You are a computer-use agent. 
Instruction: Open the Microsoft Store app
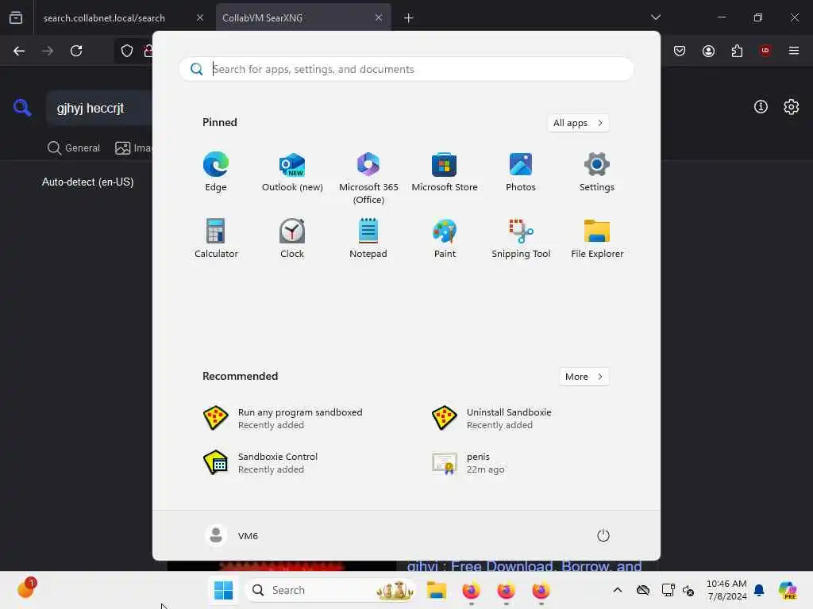(445, 172)
